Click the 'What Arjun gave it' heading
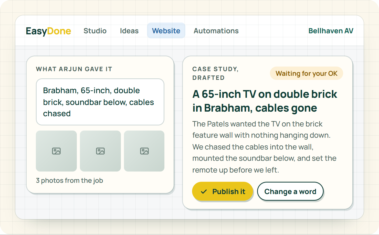The image size is (379, 235). coord(74,69)
